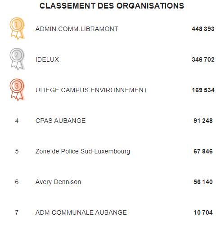Click the score 56 140
The width and height of the screenshot is (221, 225).
(203, 182)
